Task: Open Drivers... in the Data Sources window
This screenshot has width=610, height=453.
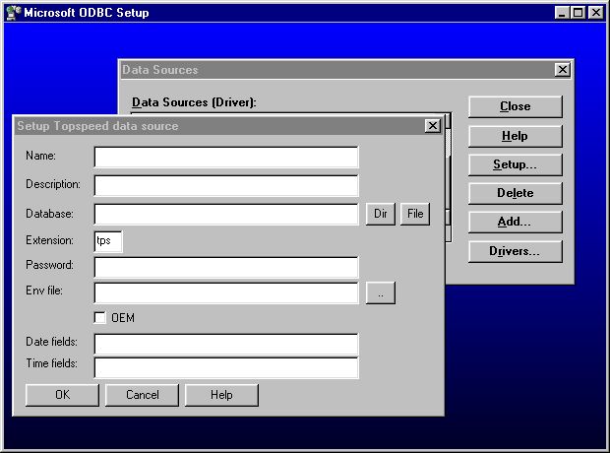Action: coord(516,251)
